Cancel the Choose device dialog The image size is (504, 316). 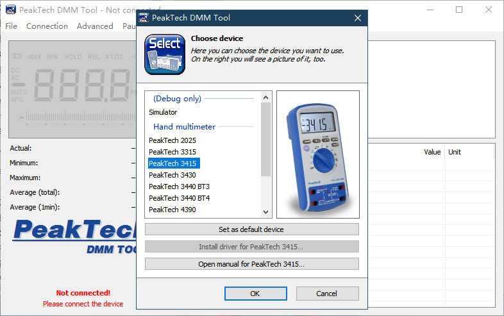(x=326, y=294)
